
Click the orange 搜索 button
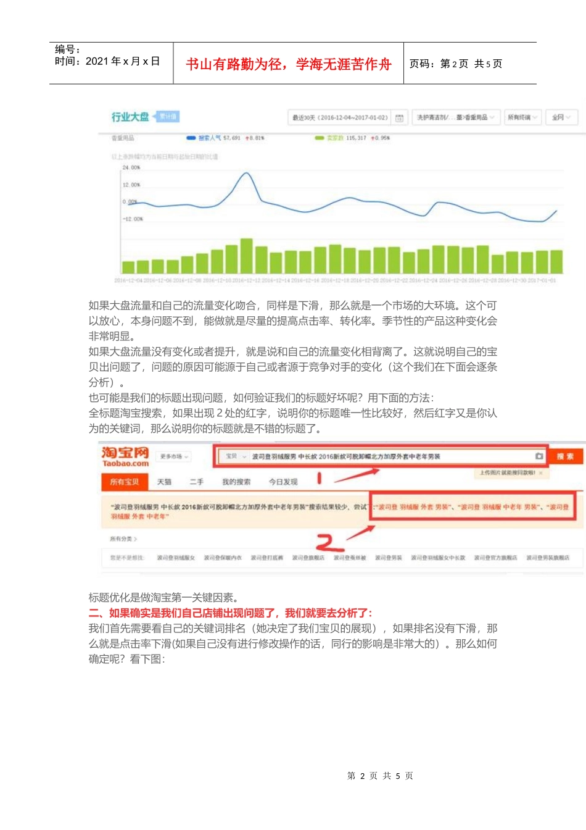pyautogui.click(x=565, y=456)
